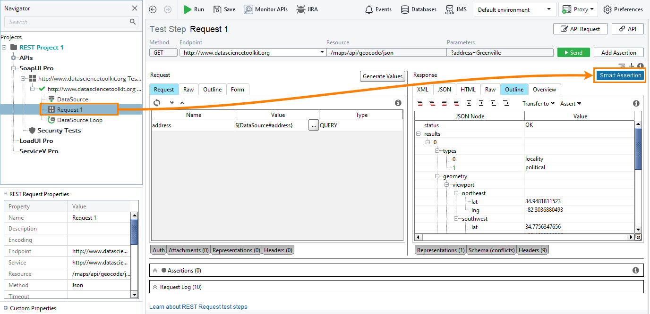650x314 pixels.
Task: Click the Generate Values button
Action: coord(383,76)
